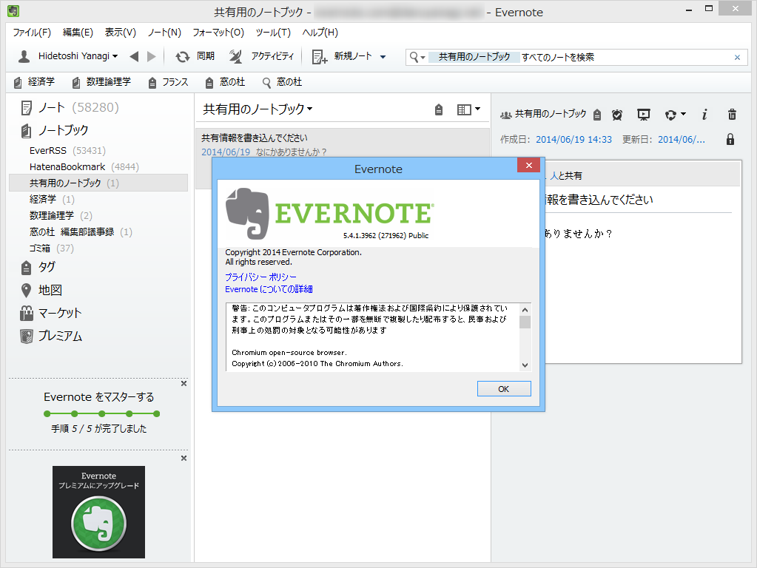This screenshot has width=757, height=568.
Task: Click the Sync (同期) icon
Action: tap(183, 57)
